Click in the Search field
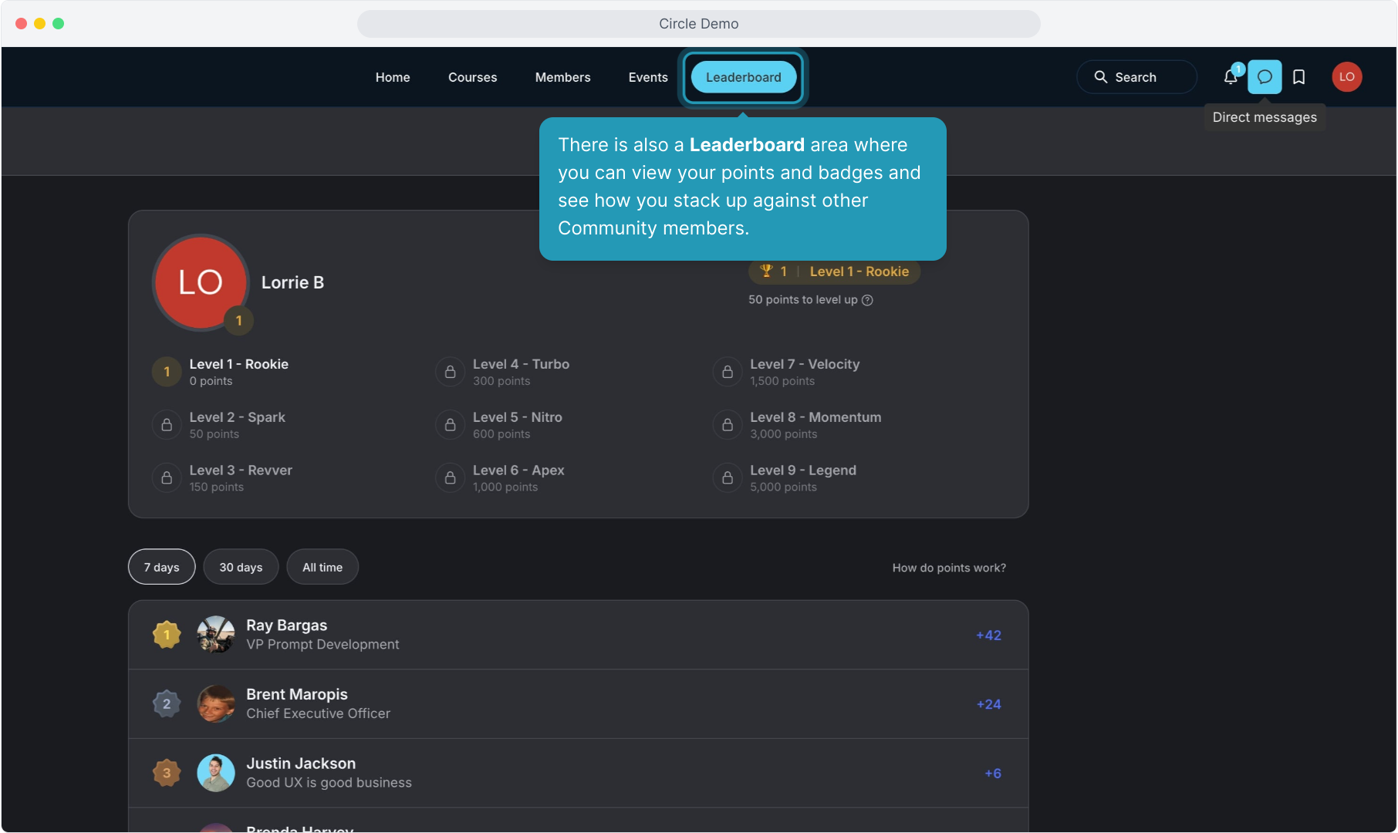Image resolution: width=1398 pixels, height=833 pixels. coord(1136,77)
